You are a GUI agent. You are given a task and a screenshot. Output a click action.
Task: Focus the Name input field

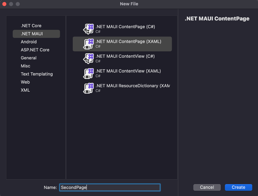tap(110, 187)
